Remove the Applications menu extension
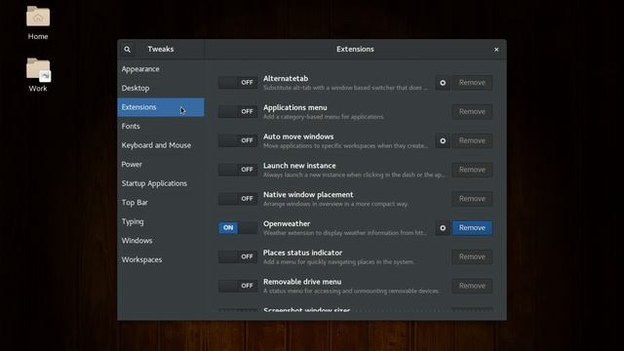 pyautogui.click(x=472, y=112)
